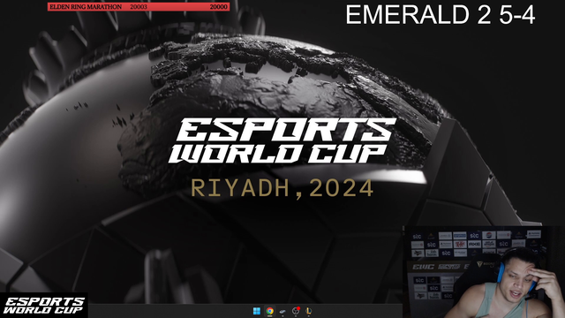Click the Google Chrome taskbar icon
The image size is (565, 318).
[269, 311]
